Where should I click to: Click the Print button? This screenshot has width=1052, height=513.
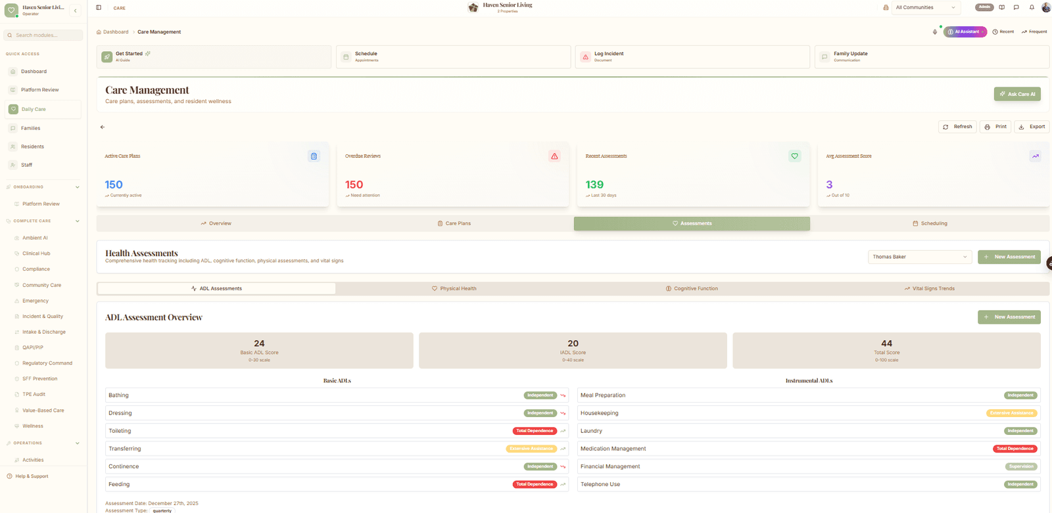995,127
